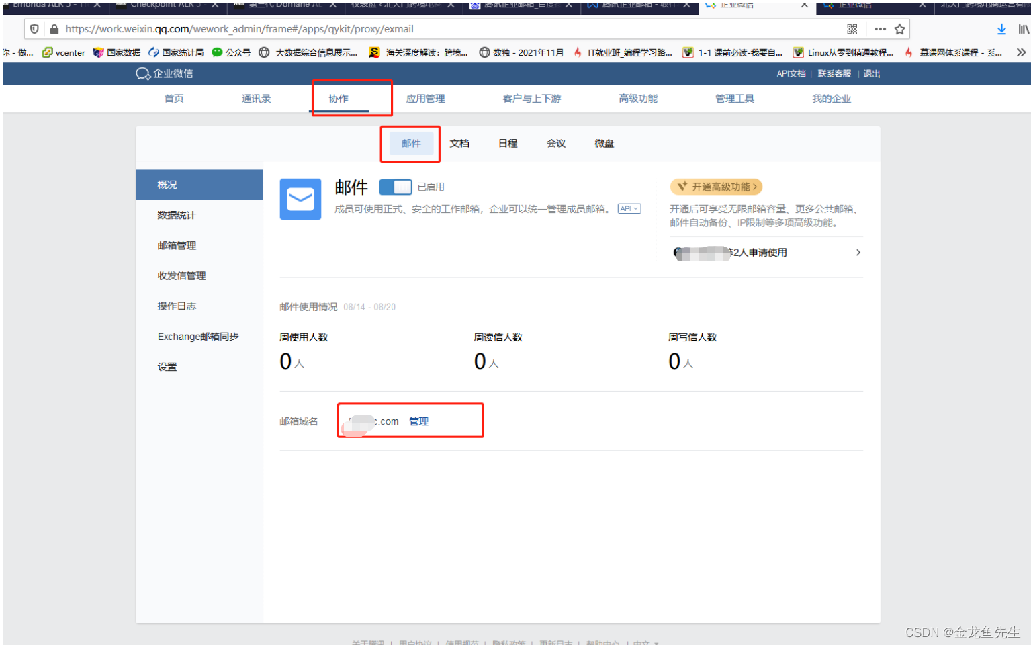Click the QR code icon in address bar
Screen dimensions: 1031x645
tap(852, 29)
